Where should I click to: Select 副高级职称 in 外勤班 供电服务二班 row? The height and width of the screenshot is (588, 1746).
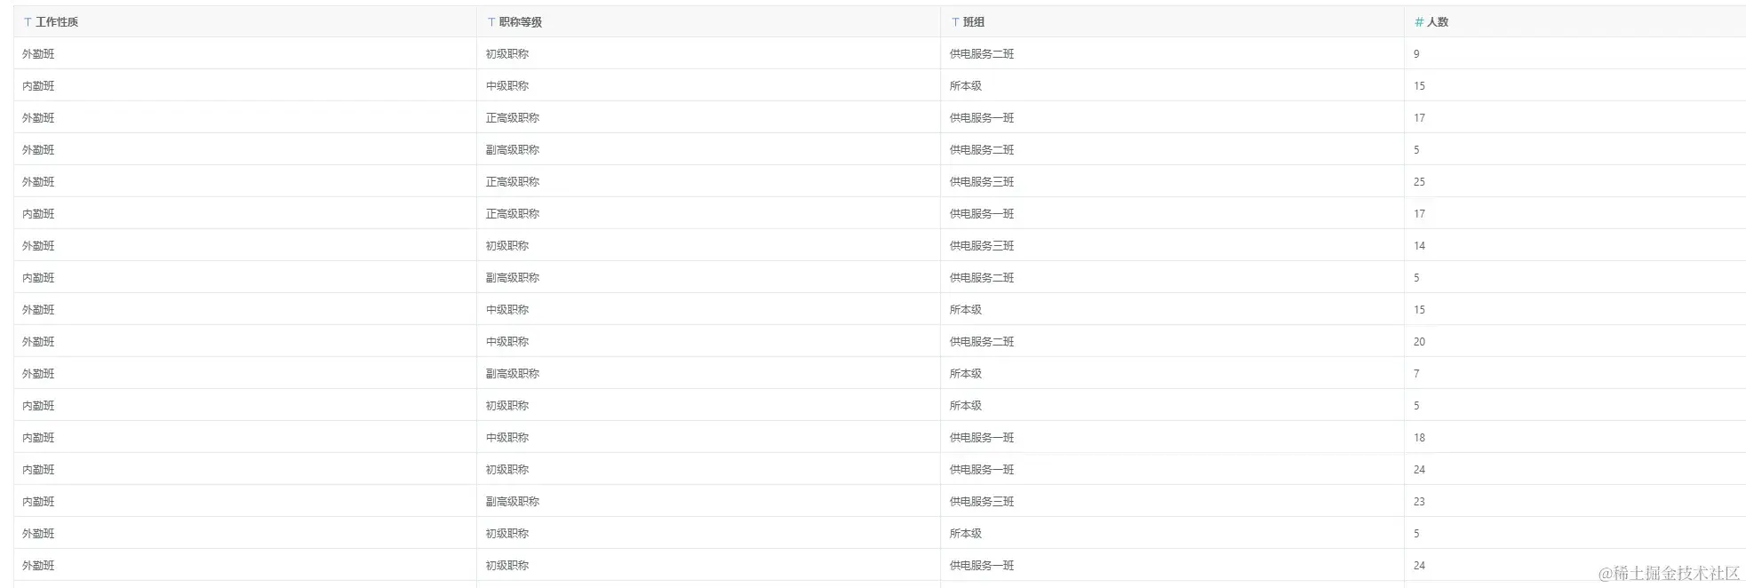[513, 150]
